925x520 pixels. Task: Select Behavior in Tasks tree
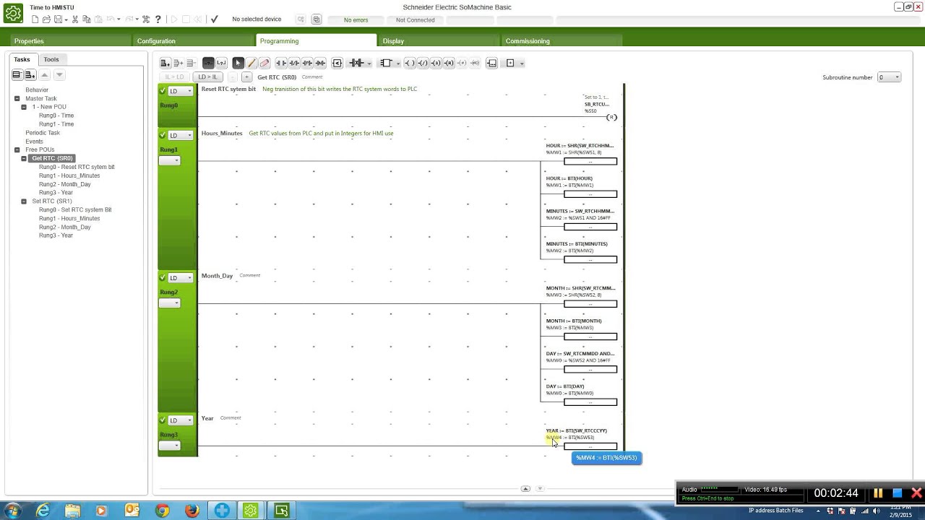(37, 90)
